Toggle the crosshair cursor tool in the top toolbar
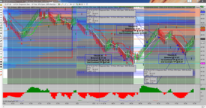The width and height of the screenshot is (206, 108). tap(71, 4)
